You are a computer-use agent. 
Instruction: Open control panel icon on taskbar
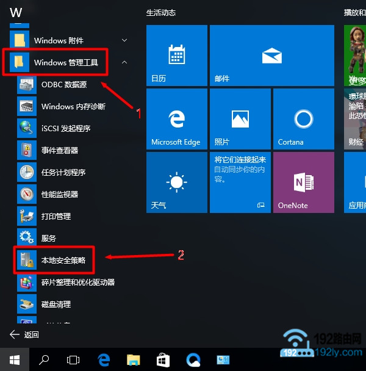tap(223, 360)
